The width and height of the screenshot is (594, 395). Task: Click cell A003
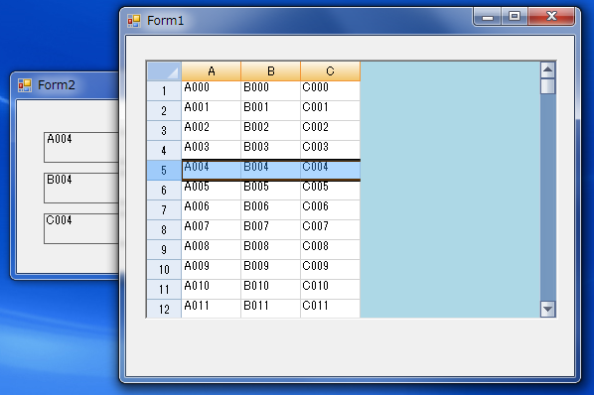point(211,151)
